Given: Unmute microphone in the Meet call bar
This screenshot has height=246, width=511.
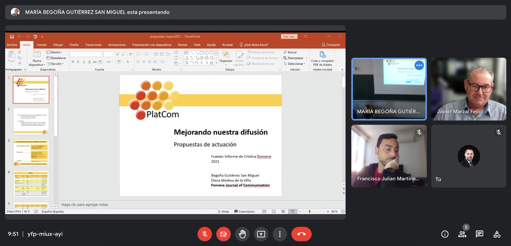Looking at the screenshot, I should (204, 234).
